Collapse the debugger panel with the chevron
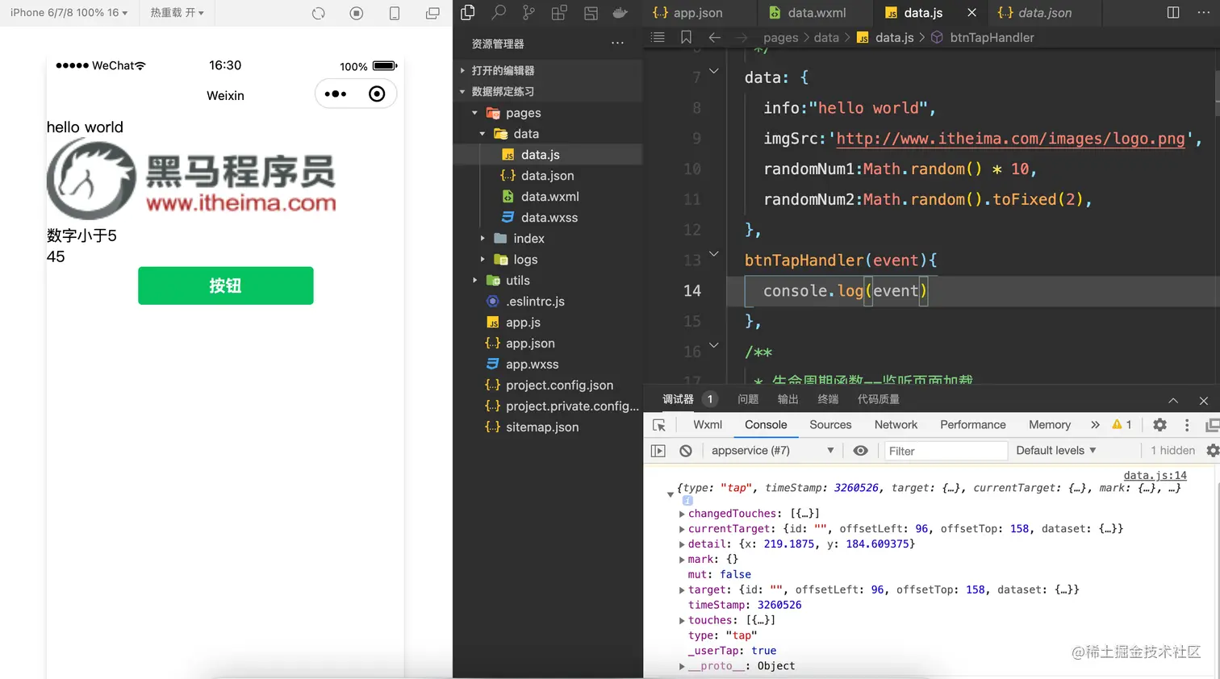The width and height of the screenshot is (1220, 679). pos(1173,401)
